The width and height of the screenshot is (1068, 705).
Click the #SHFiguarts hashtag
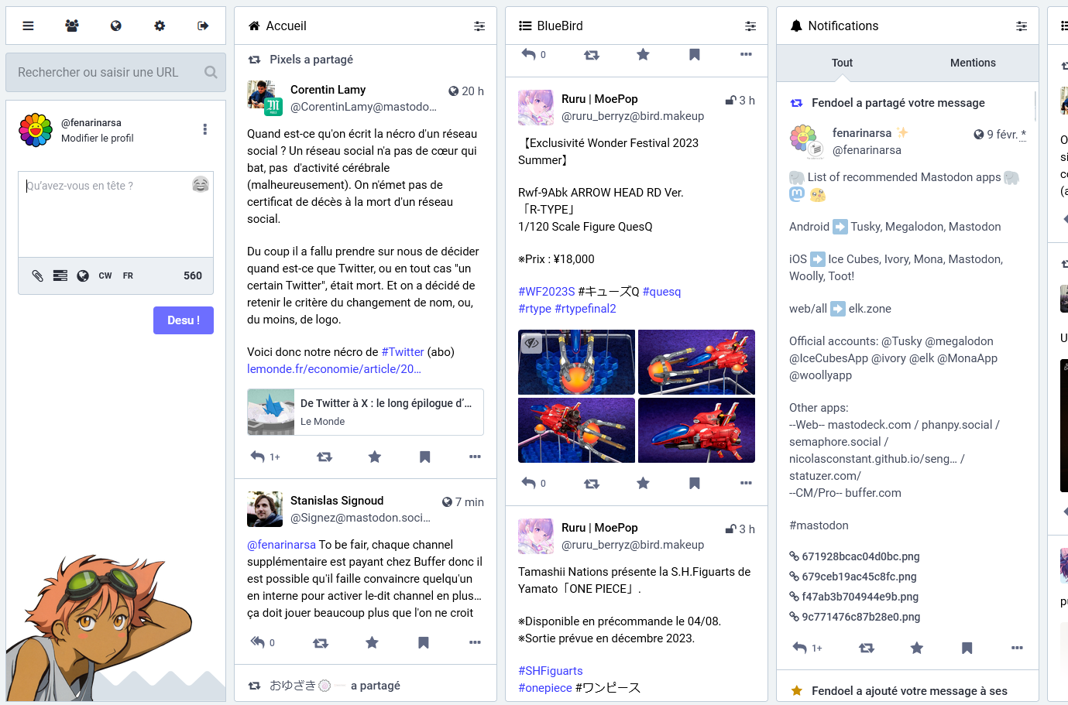[x=550, y=671]
